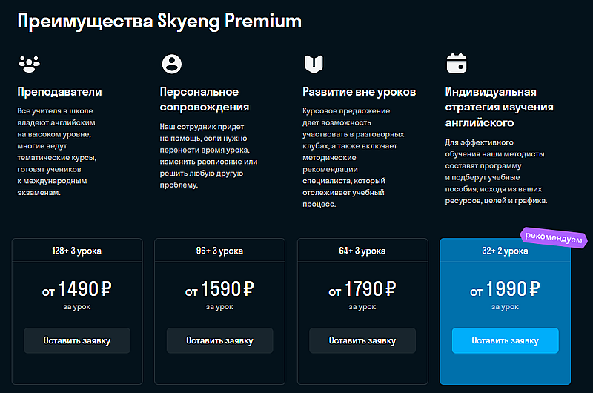
Task: Submit request for the 1790 ₽ plan
Action: pos(362,340)
